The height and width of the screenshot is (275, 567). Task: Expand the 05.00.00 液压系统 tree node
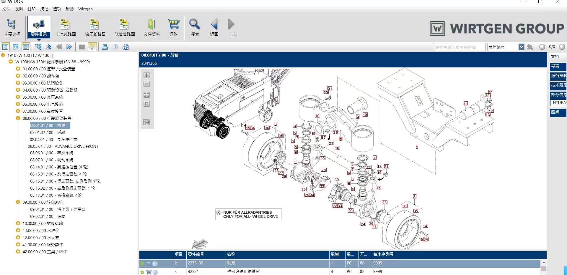[18, 97]
